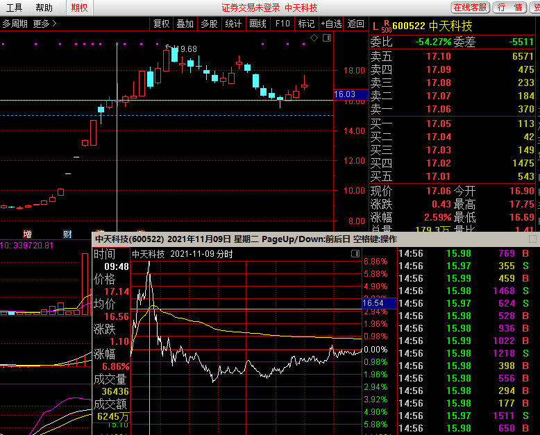Click the indicator value 339720.81
The height and width of the screenshot is (435, 540).
point(33,246)
